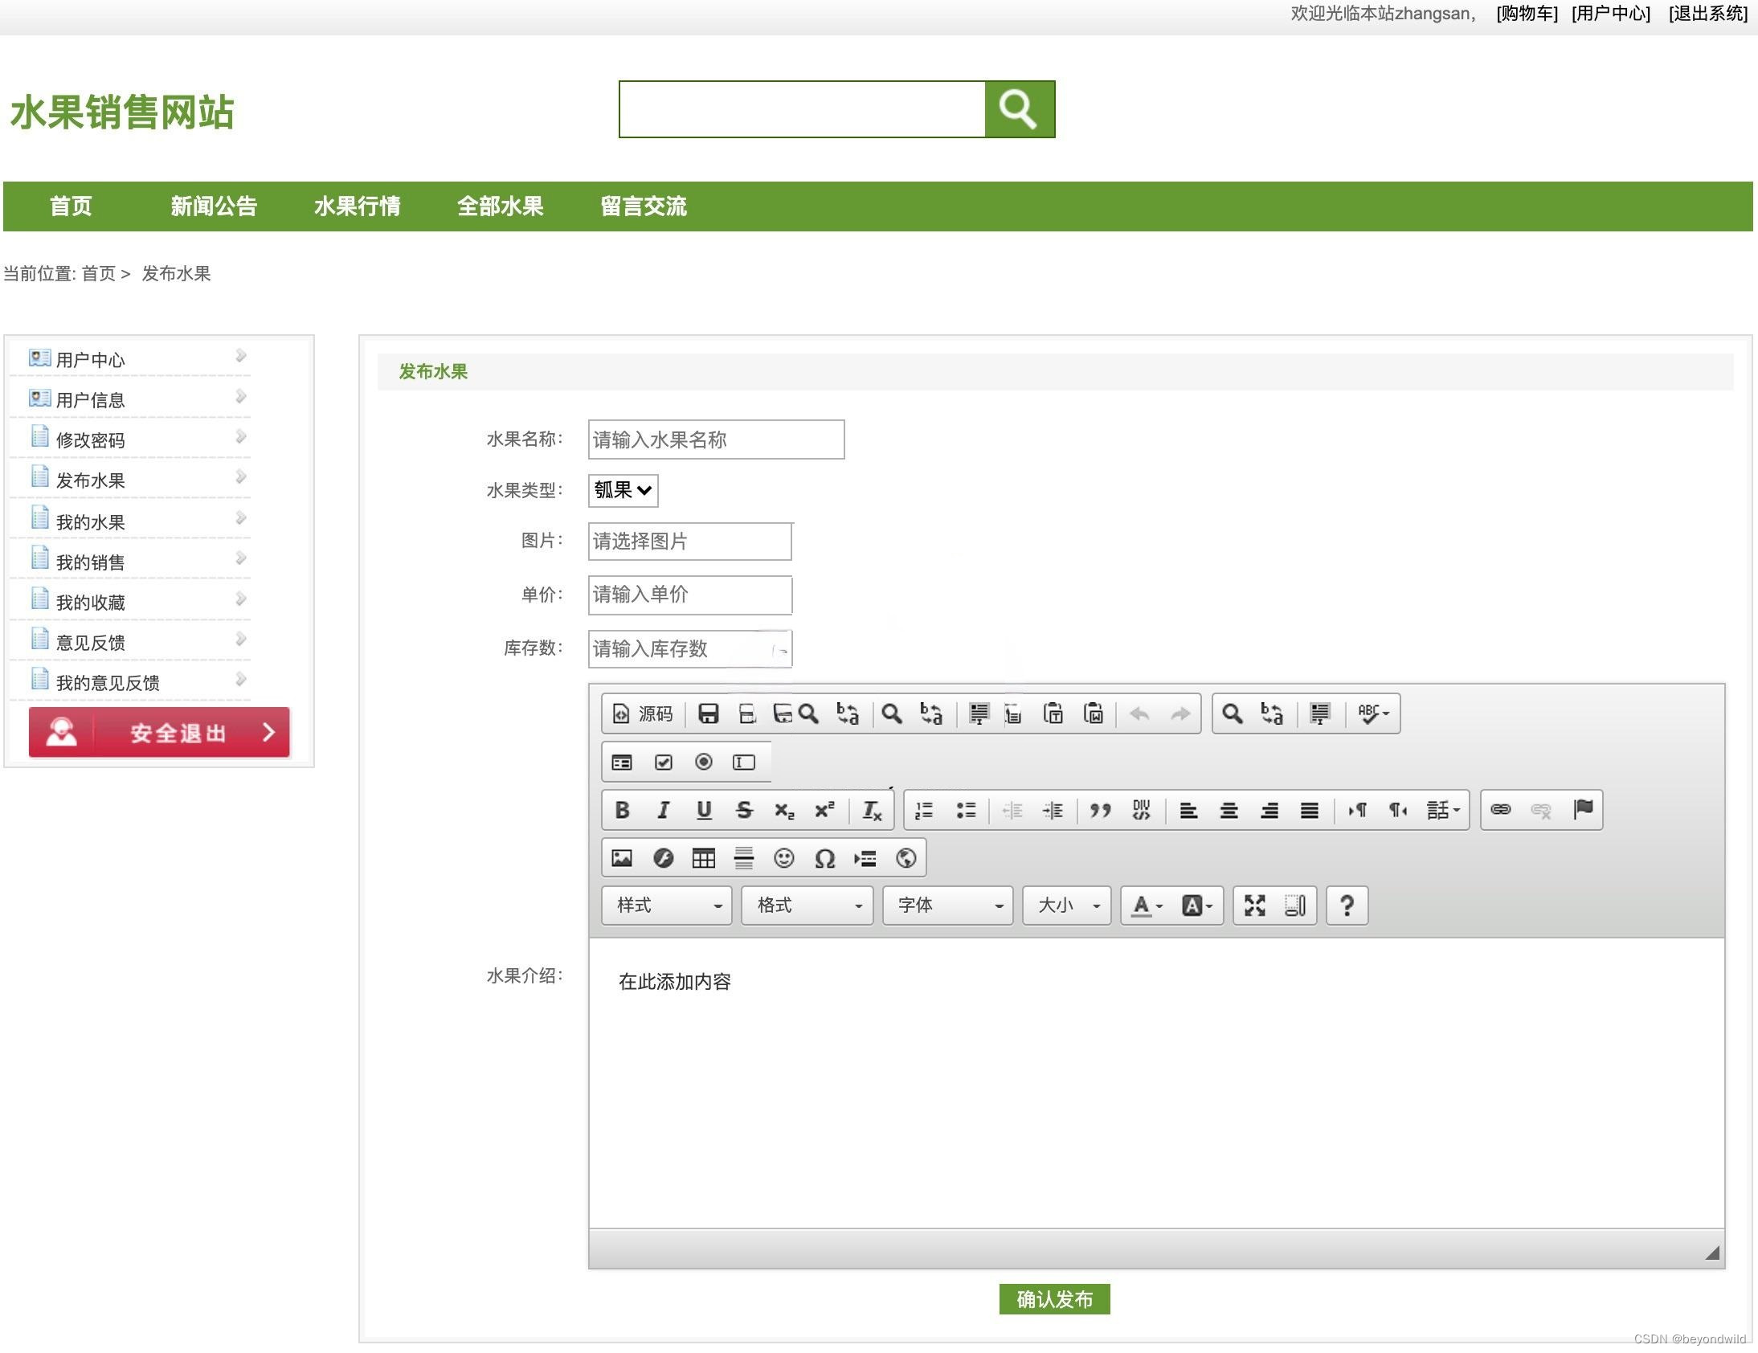1758x1353 pixels.
Task: Insert image via editor toolbar icon
Action: (621, 858)
